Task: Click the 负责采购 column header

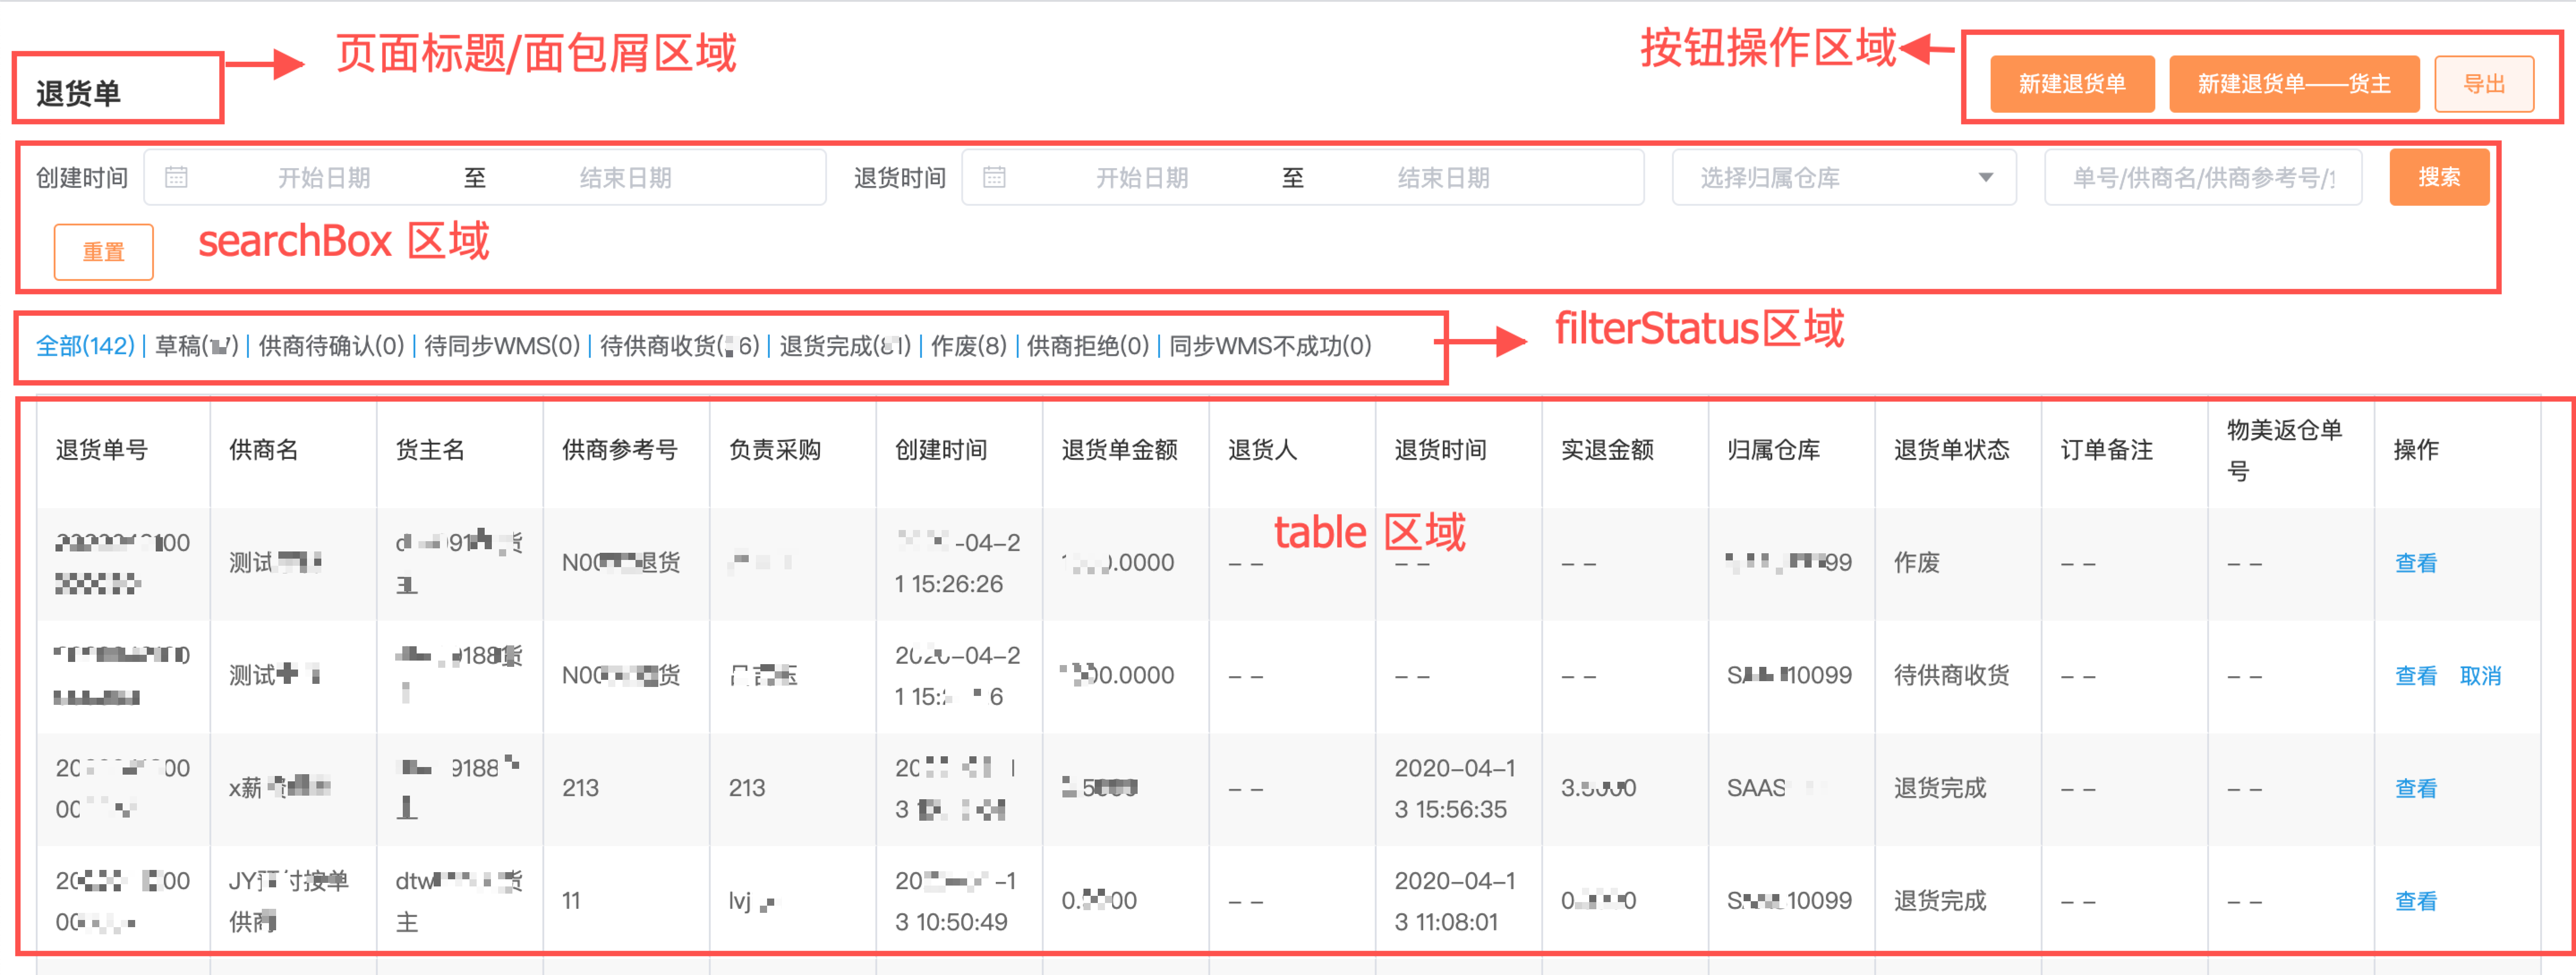Action: coord(775,450)
